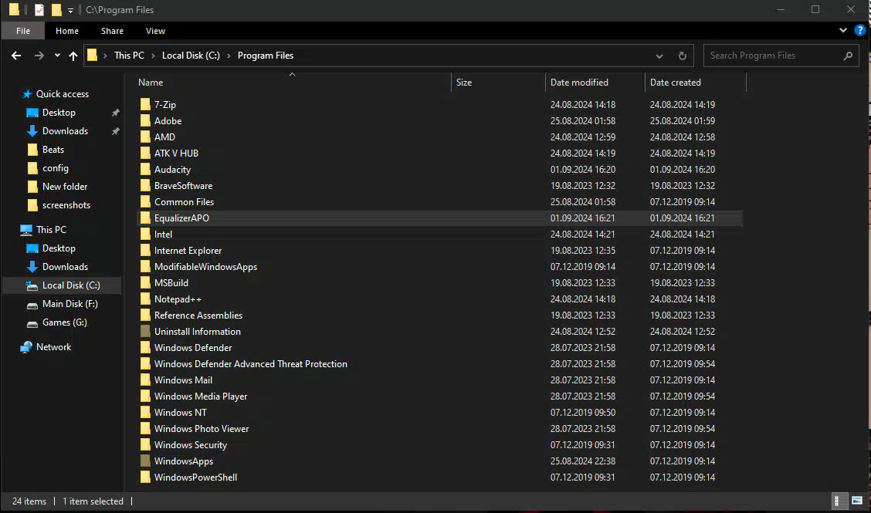The width and height of the screenshot is (871, 513).
Task: Click the Quick access star icon
Action: tap(27, 94)
